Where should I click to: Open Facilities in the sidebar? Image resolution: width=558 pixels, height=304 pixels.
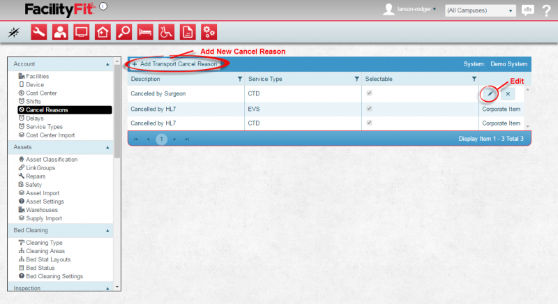click(38, 76)
